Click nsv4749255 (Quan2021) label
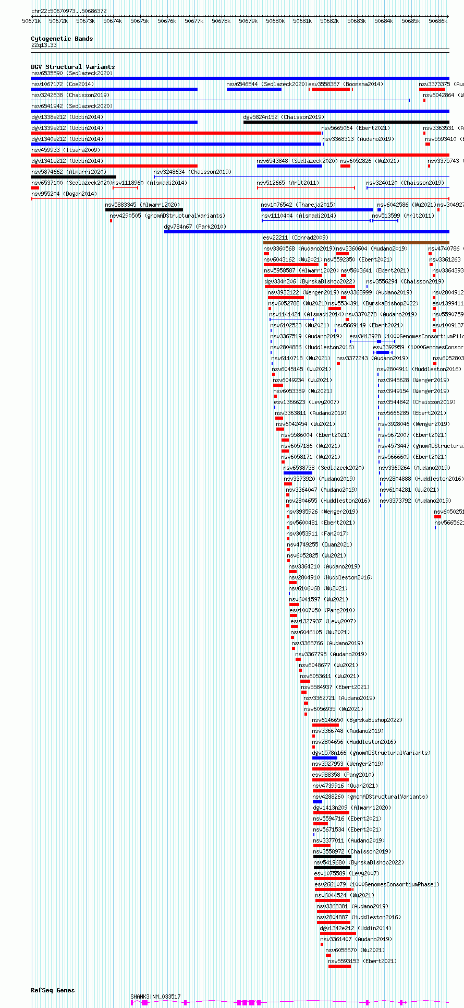464x1008 pixels. click(320, 544)
